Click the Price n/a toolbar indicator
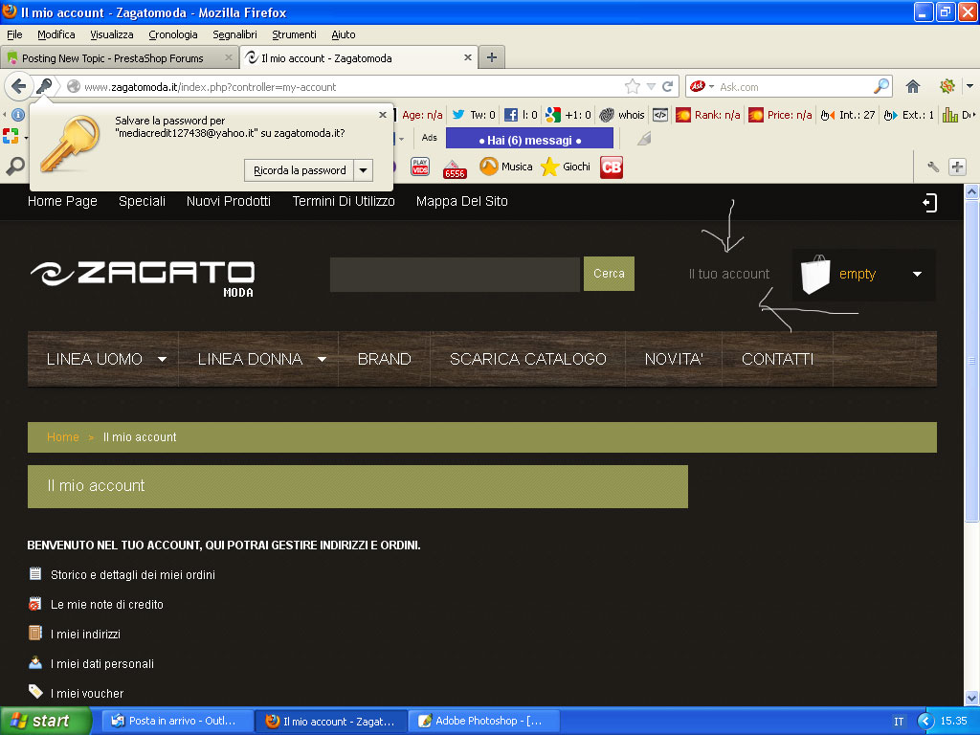 point(781,115)
